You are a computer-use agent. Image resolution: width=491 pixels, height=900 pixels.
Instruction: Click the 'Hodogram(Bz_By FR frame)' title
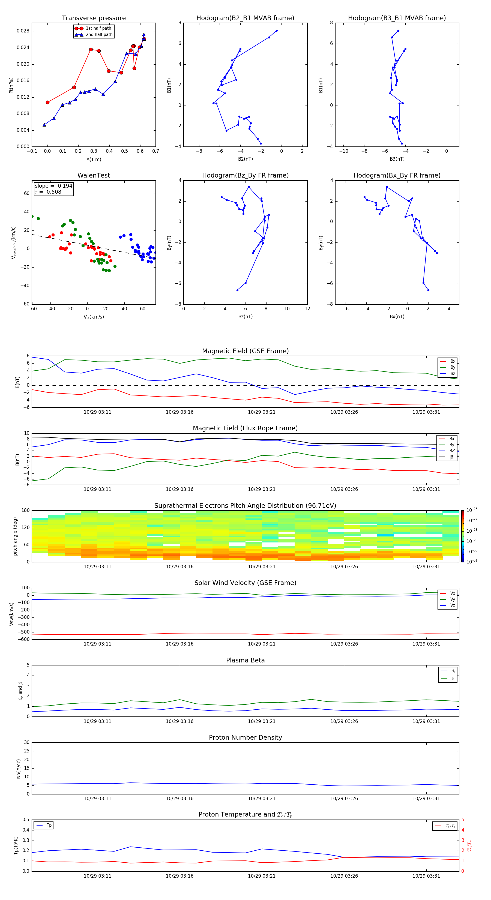pos(245,175)
